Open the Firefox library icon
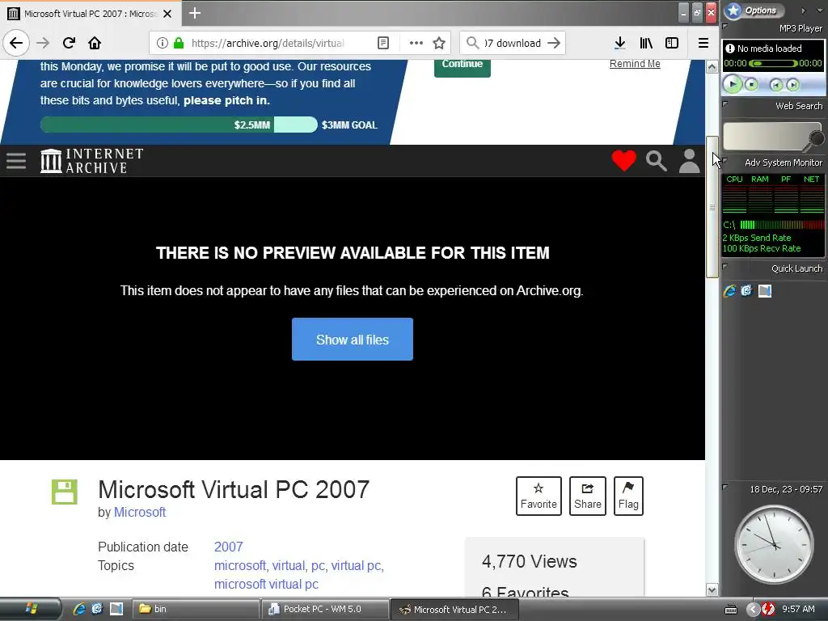The height and width of the screenshot is (621, 828). 646,43
